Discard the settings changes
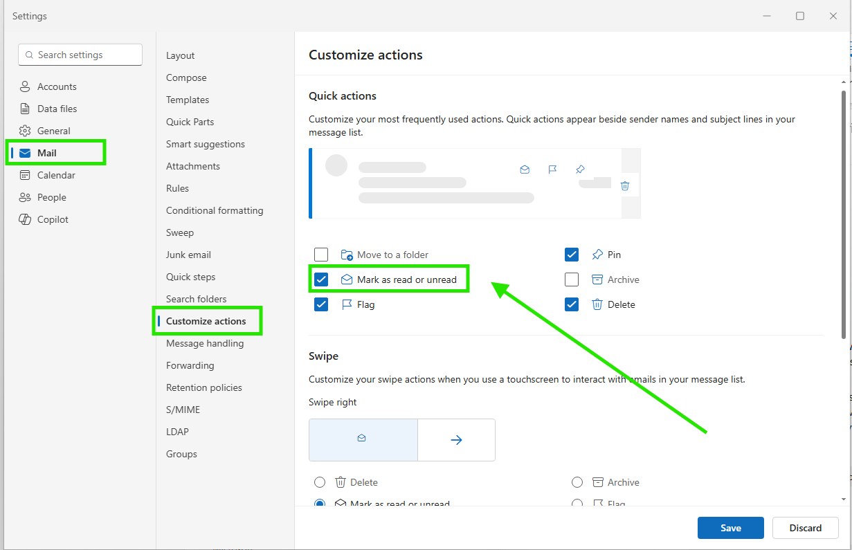Screen dimensions: 852x550 (x=806, y=528)
